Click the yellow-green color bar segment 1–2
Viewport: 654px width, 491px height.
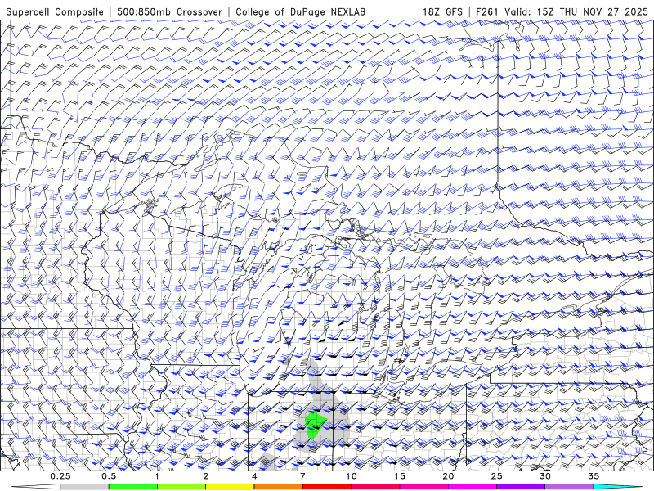181,487
